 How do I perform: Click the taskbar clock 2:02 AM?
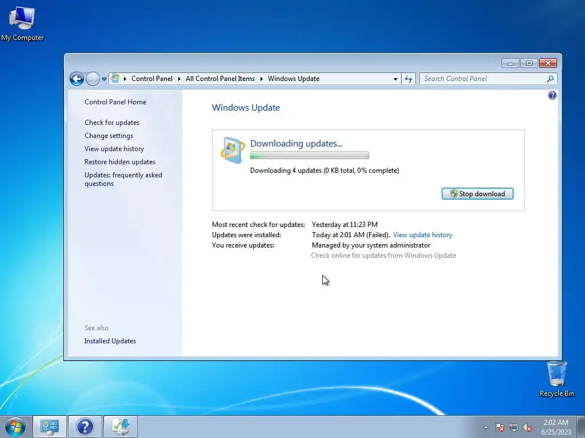556,427
